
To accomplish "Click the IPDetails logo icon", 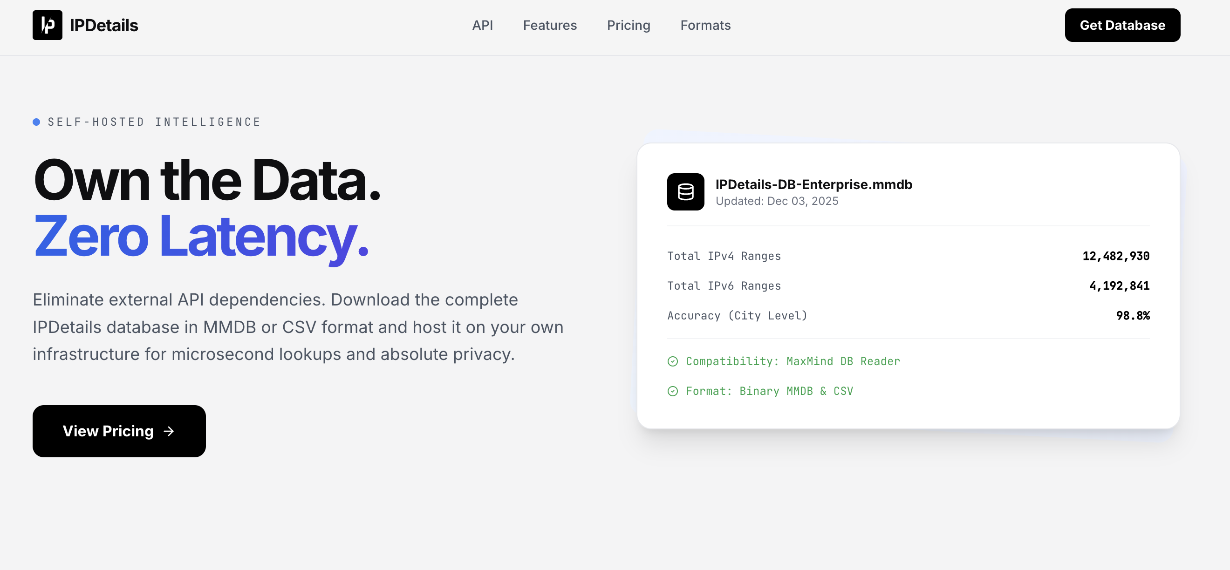I will (x=47, y=25).
